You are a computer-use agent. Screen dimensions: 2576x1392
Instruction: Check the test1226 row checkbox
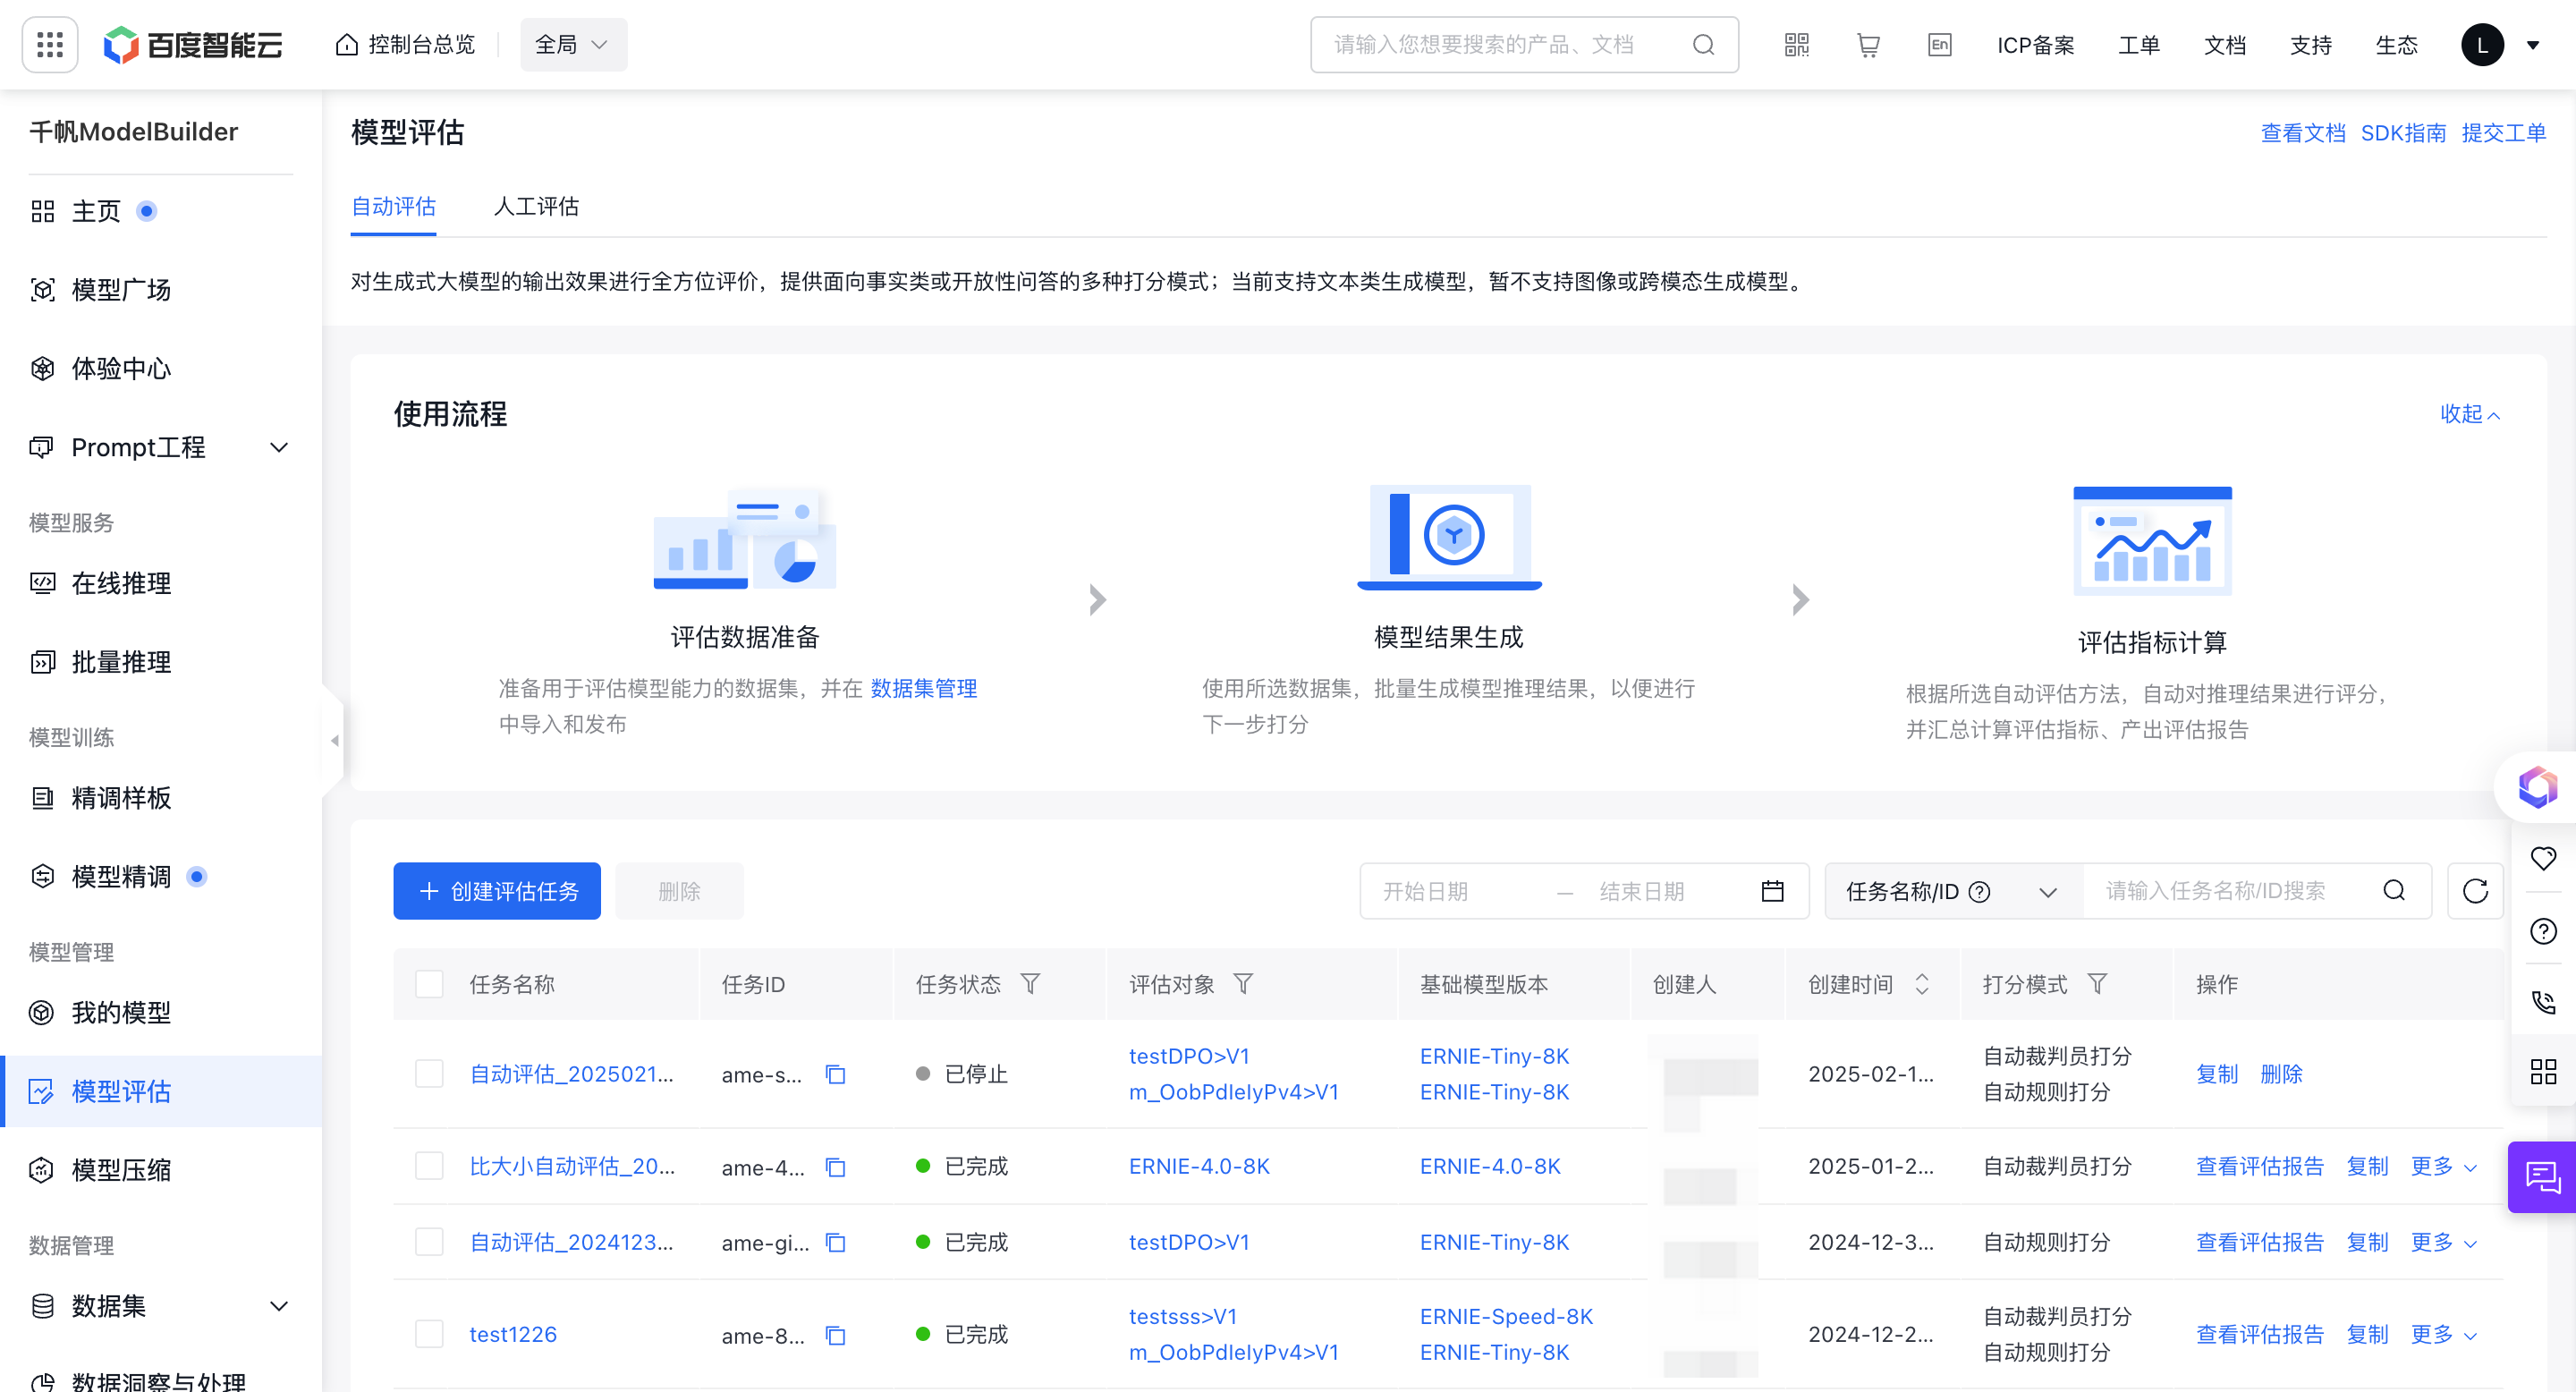[x=429, y=1335]
